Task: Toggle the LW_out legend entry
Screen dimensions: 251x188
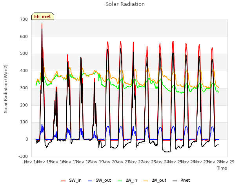Action: (155, 181)
